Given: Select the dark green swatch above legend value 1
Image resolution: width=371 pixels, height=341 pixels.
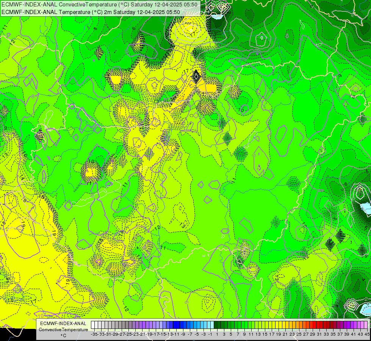Looking at the screenshot, I should [216, 325].
